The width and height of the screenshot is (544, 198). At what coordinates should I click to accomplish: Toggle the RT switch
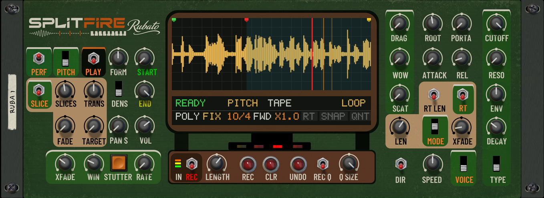click(463, 95)
